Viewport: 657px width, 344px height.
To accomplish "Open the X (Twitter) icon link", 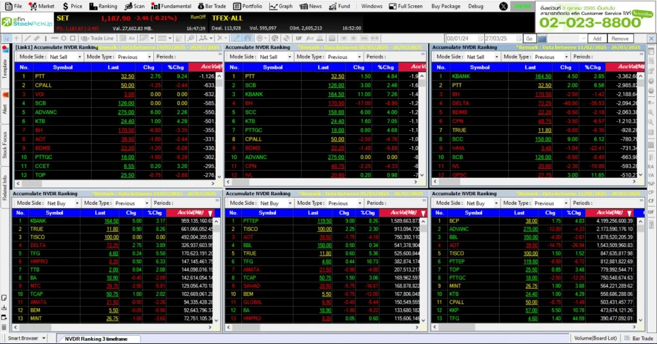I will (x=504, y=6).
